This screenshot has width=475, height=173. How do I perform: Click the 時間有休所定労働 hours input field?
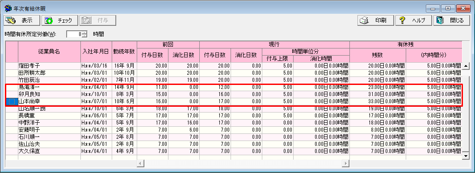point(74,34)
